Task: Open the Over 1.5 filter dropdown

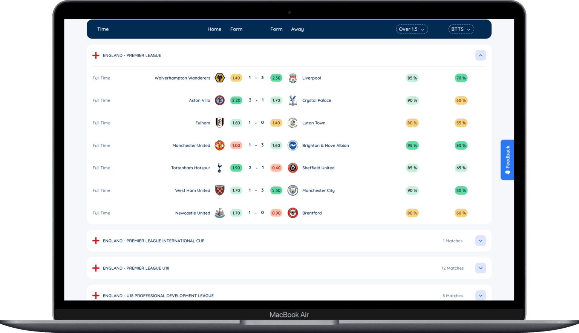Action: tap(412, 29)
